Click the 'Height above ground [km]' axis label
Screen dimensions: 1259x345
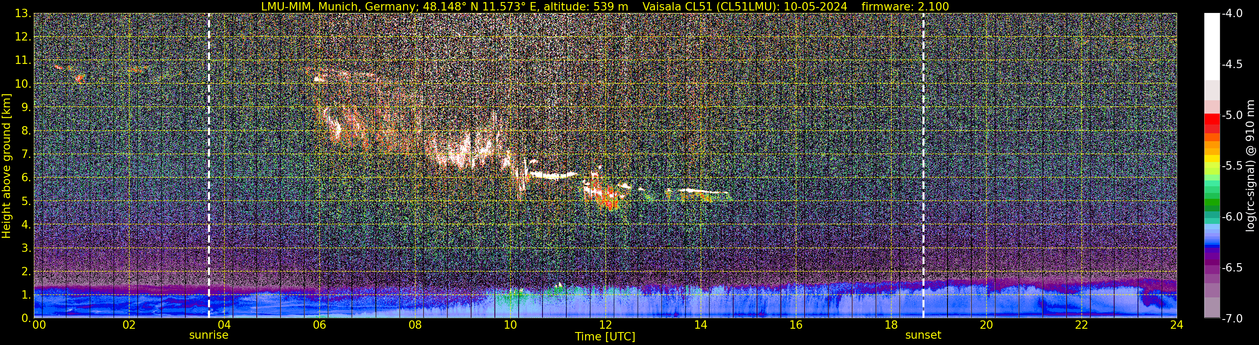(6, 166)
